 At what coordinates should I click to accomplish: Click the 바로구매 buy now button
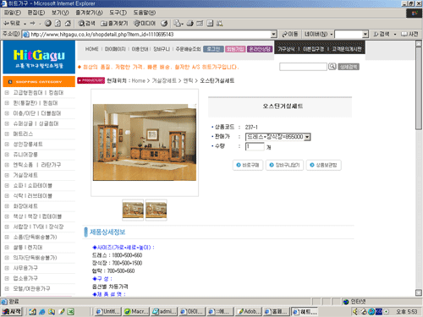point(248,165)
